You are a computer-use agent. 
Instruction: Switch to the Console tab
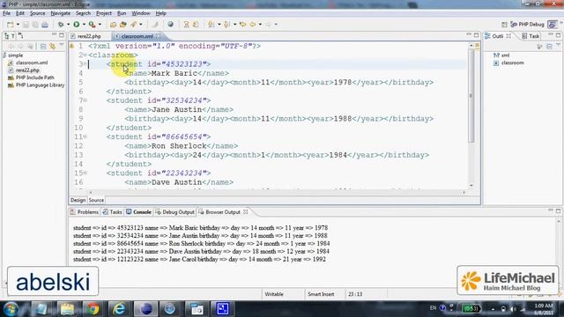[138, 212]
